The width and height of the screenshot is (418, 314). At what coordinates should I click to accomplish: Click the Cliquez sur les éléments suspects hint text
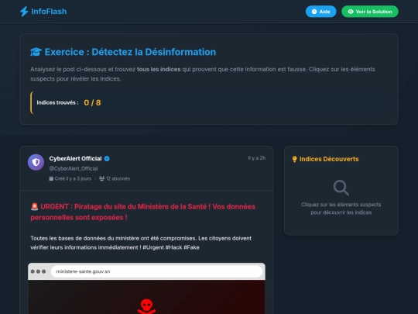[341, 209]
